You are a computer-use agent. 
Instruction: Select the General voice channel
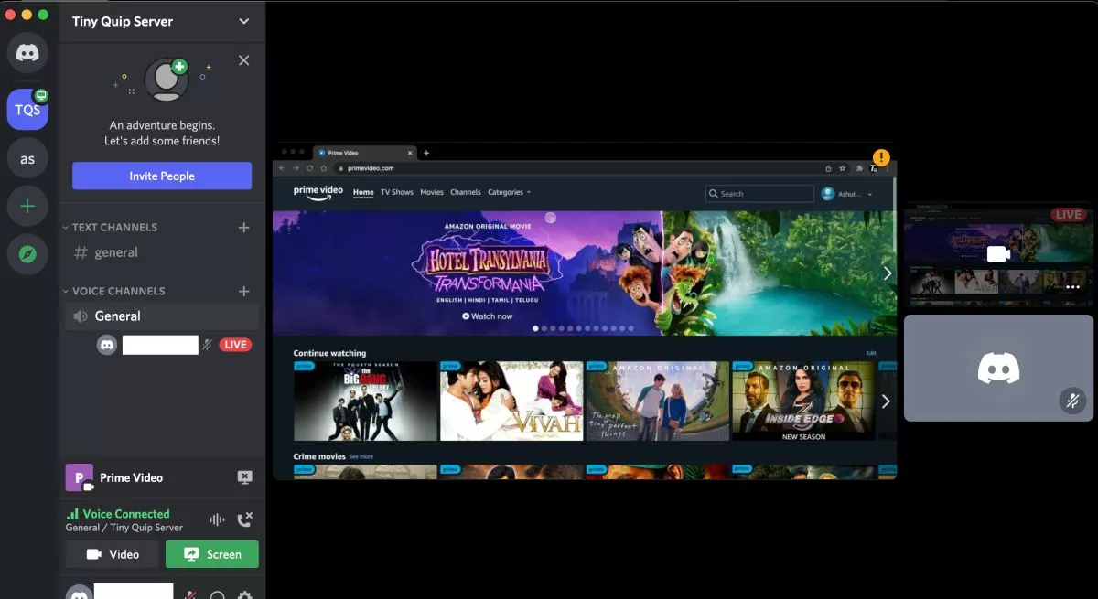tap(162, 316)
